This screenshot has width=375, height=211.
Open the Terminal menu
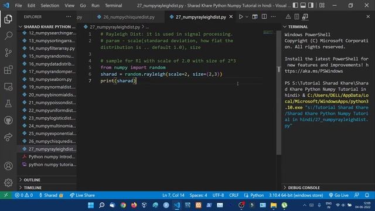coord(113,5)
